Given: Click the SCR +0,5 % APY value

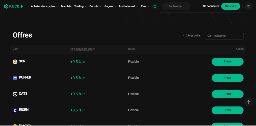Looking at the screenshot, I should coord(76,62).
